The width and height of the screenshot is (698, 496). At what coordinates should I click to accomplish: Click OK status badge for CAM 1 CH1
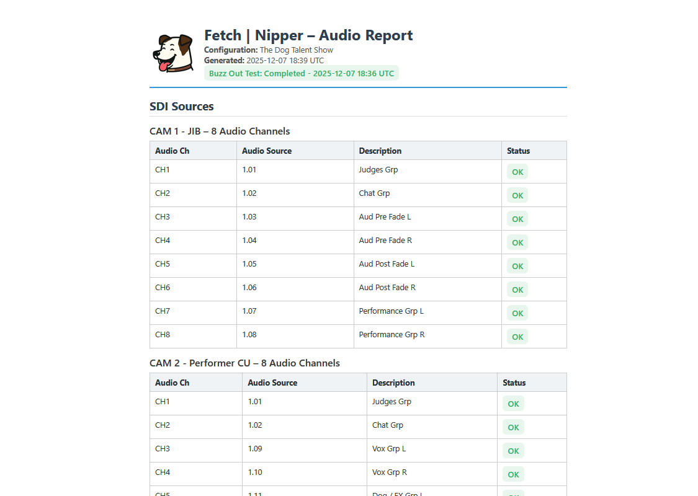pos(517,172)
